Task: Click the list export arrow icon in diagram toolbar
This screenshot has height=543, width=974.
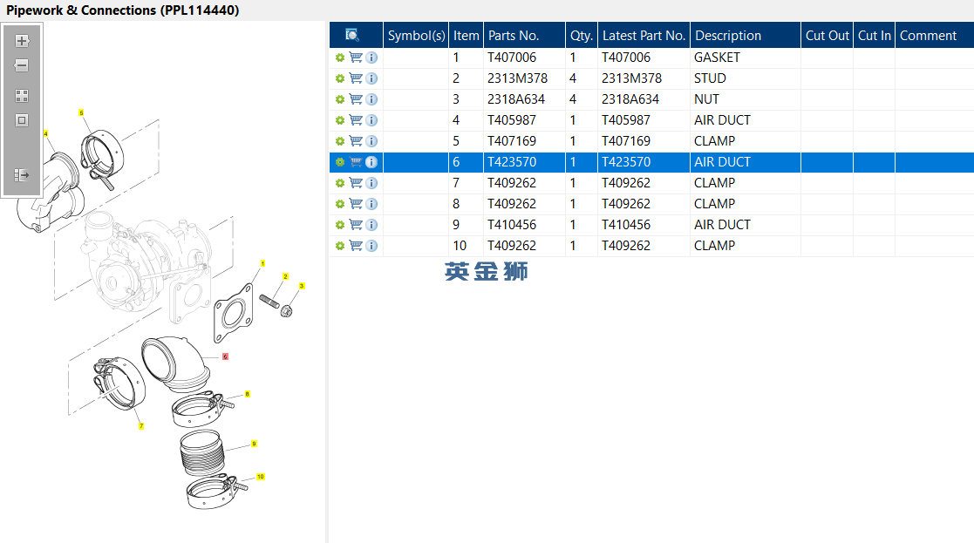Action: (x=22, y=175)
